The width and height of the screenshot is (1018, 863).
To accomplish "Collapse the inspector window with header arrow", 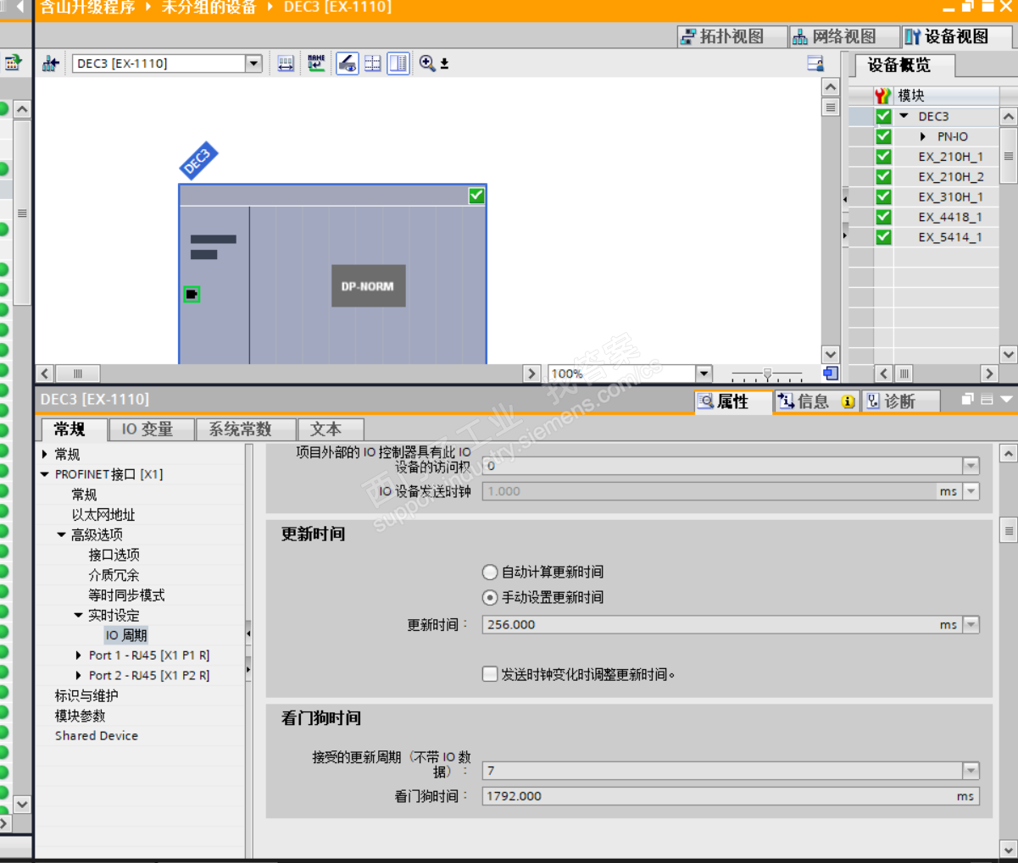I will click(1006, 400).
